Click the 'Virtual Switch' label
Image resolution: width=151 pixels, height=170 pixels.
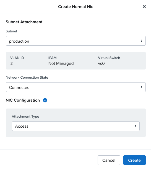[x=109, y=58]
